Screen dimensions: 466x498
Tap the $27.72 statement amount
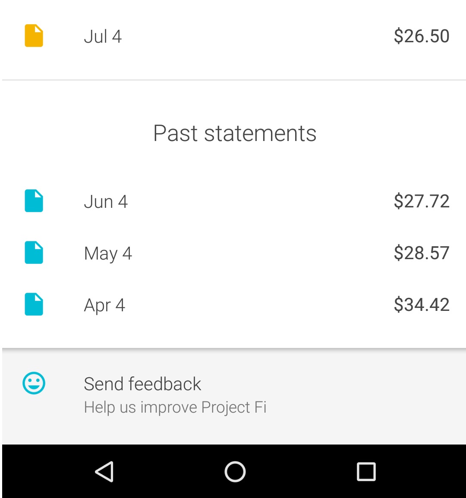click(x=421, y=201)
